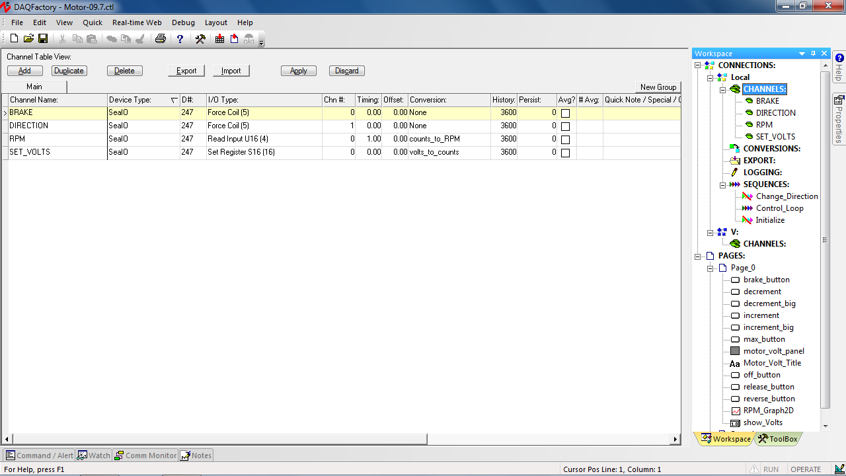Image resolution: width=846 pixels, height=476 pixels.
Task: Collapse Local CHANNELS node expander
Action: click(722, 89)
